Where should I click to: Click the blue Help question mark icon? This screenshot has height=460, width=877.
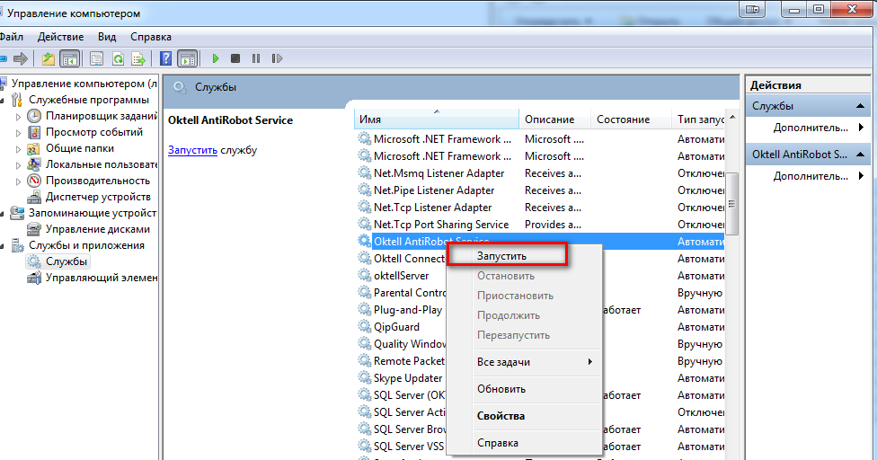click(x=165, y=58)
